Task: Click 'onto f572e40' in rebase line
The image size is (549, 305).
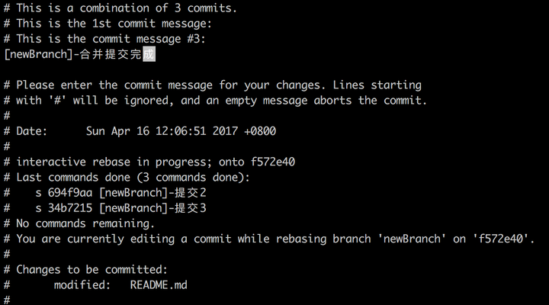Action: click(x=257, y=162)
